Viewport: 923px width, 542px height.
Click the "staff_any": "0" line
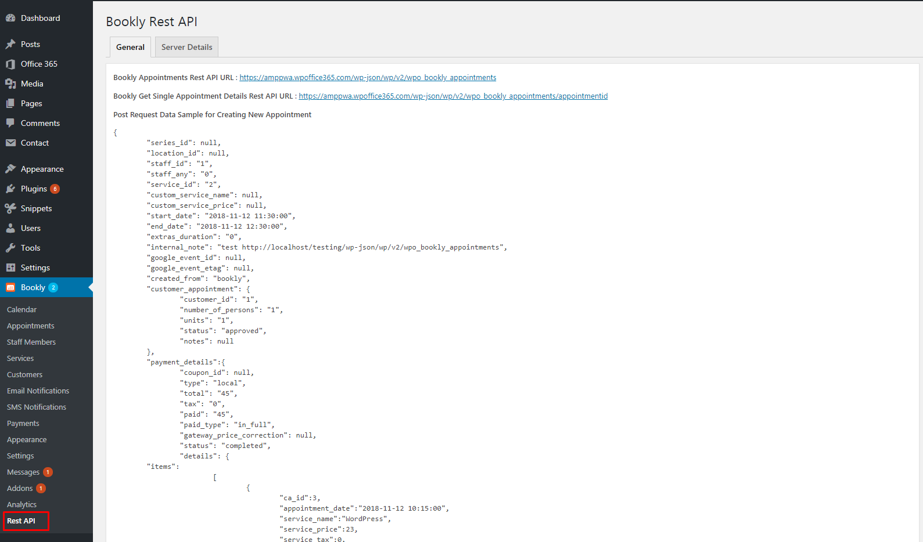click(182, 174)
